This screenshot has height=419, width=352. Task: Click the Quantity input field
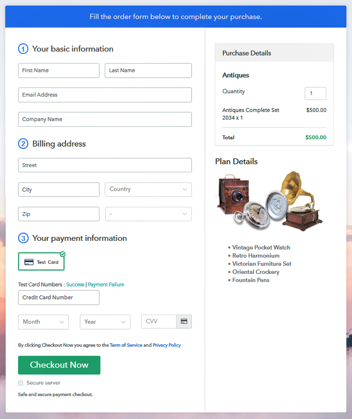point(315,93)
